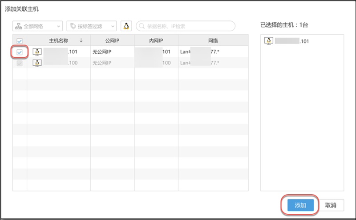This screenshot has width=356, height=220.
Task: Open the 按标签过滤 tag filter dropdown
Action: tap(92, 26)
